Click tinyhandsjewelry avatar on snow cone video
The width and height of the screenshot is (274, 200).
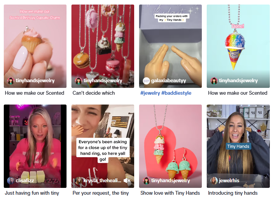coord(214,81)
